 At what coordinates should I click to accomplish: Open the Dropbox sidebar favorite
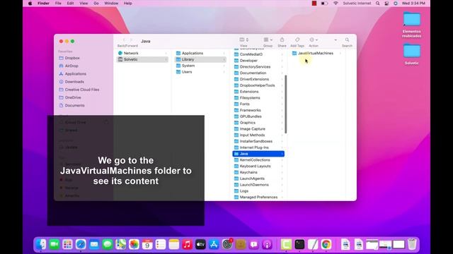(x=72, y=58)
